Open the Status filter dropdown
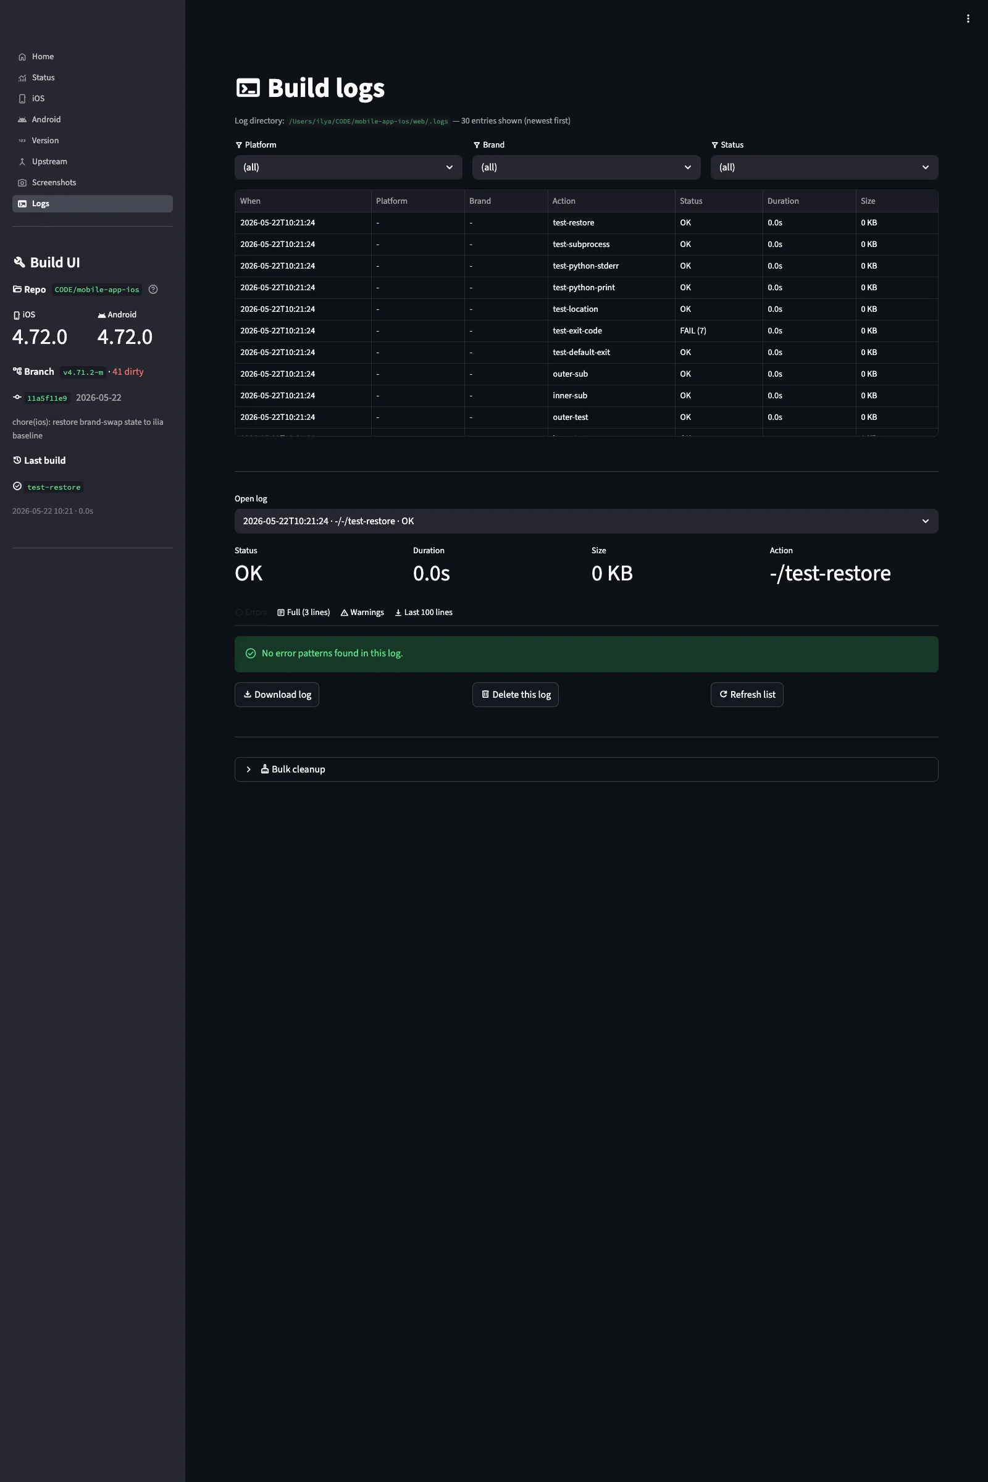 point(824,167)
